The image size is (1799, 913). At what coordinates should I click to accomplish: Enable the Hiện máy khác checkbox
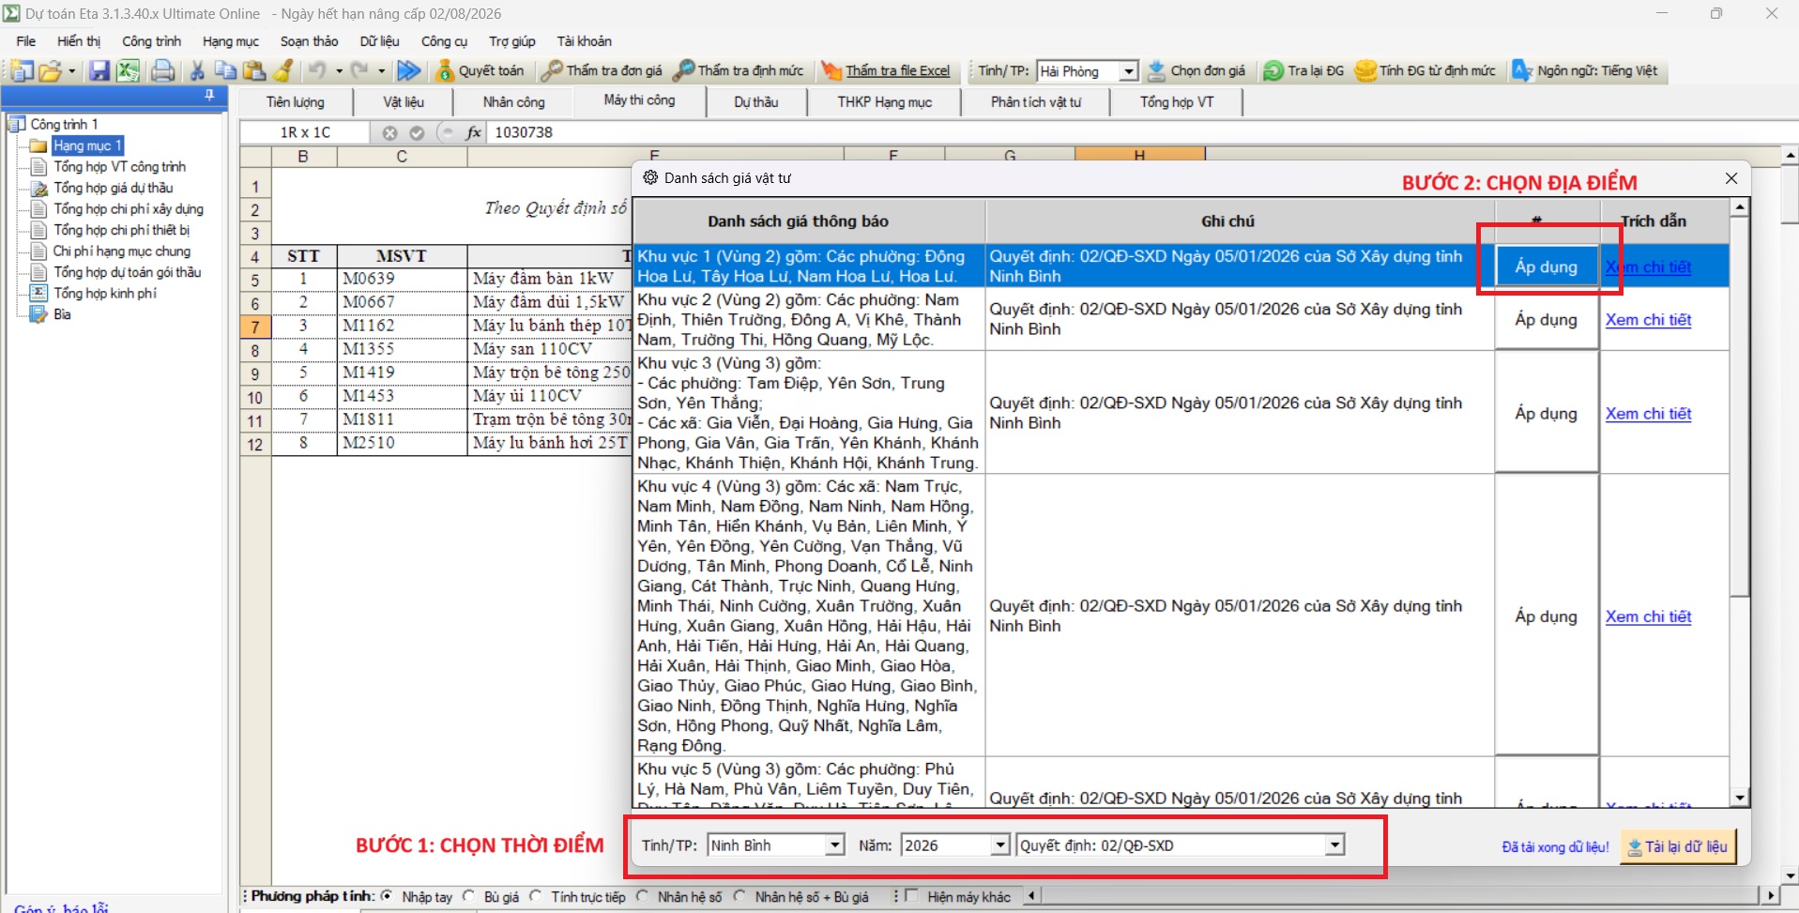click(x=912, y=897)
